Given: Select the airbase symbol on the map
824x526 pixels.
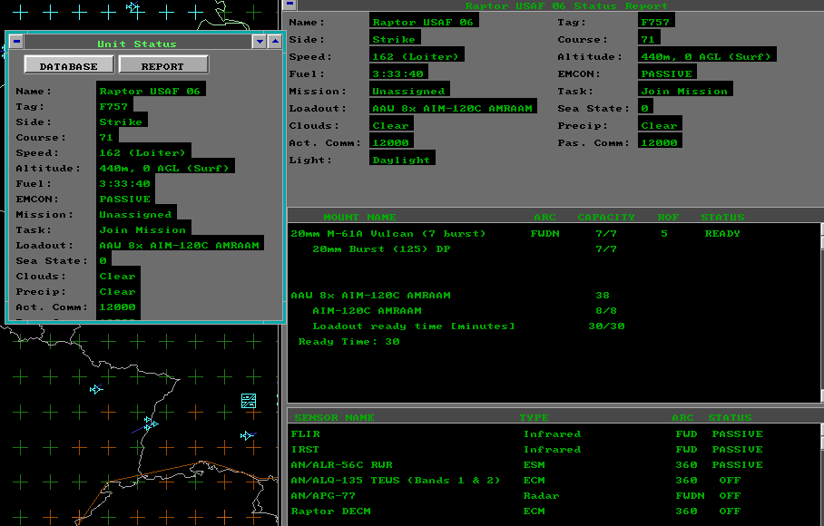Looking at the screenshot, I should tap(249, 401).
